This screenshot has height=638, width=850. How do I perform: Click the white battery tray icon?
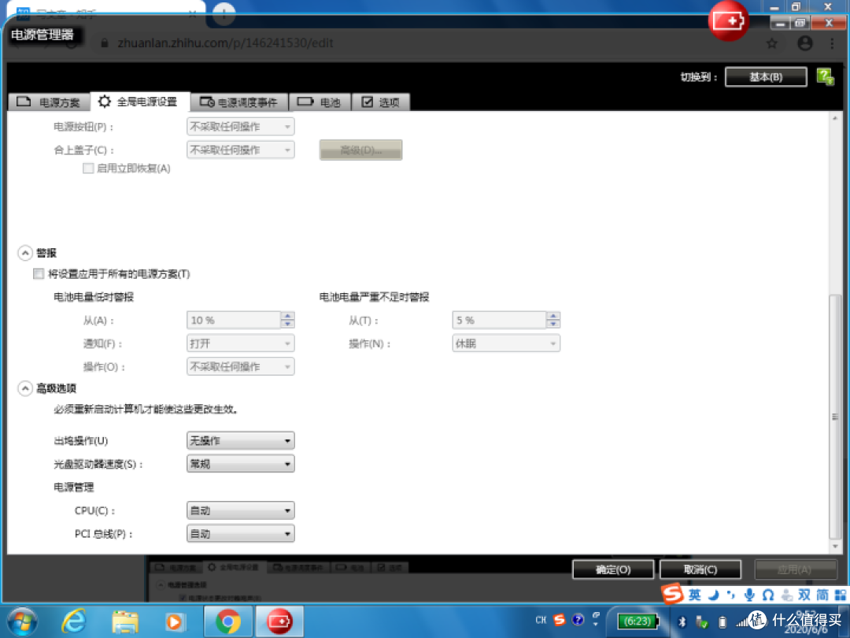click(722, 621)
